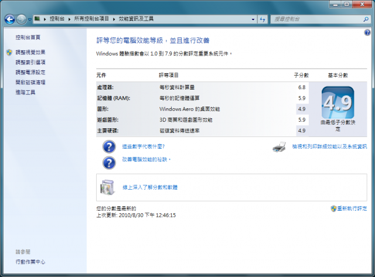Select 控制台 breadcrumb
Image resolution: width=375 pixels, height=277 pixels.
pos(57,19)
